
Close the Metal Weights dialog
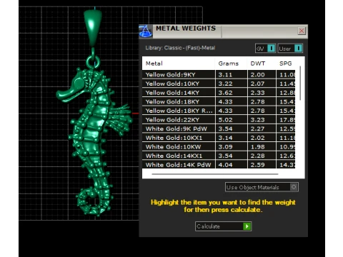[302, 31]
